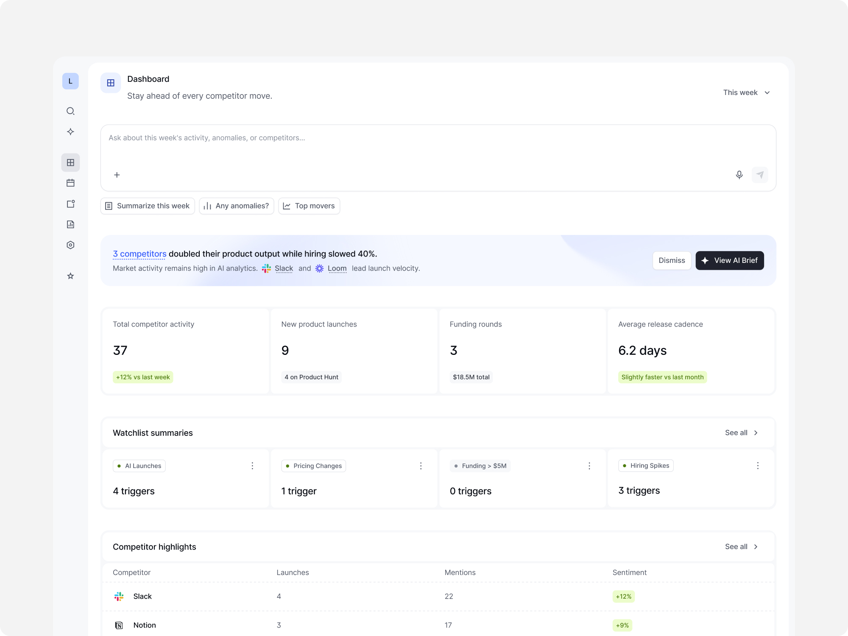848x636 pixels.
Task: Open the Slack link in banner text
Action: [284, 268]
